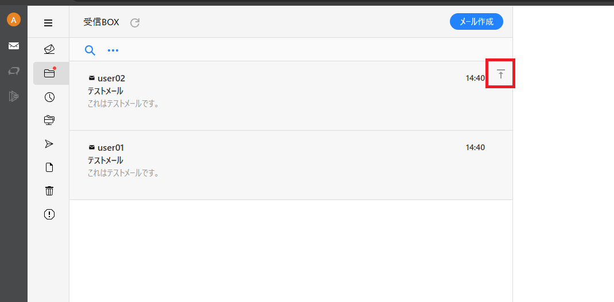Viewport: 614px width, 302px height.
Task: Open the mail envelope icon in dark sidebar
Action: 14,46
